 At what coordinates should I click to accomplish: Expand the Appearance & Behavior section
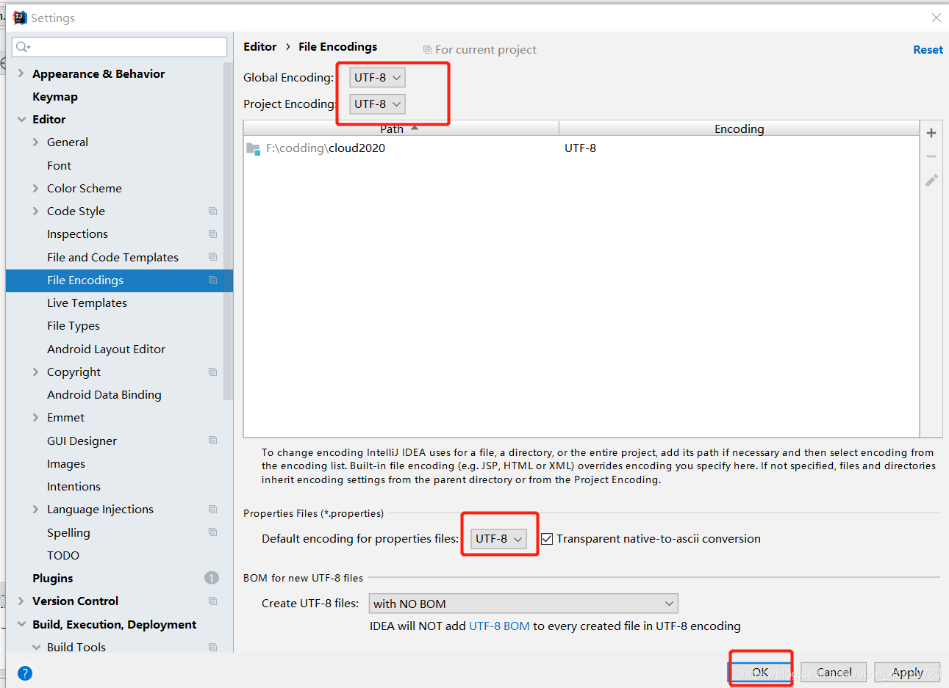pos(21,73)
